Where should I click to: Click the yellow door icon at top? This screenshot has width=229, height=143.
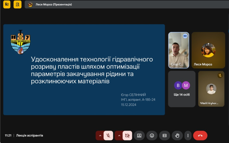[17, 4]
